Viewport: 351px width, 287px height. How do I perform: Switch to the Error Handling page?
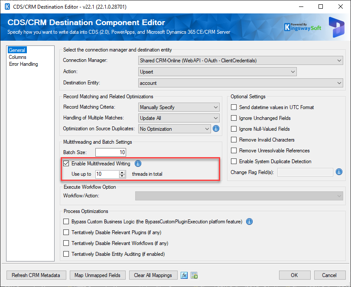[23, 64]
